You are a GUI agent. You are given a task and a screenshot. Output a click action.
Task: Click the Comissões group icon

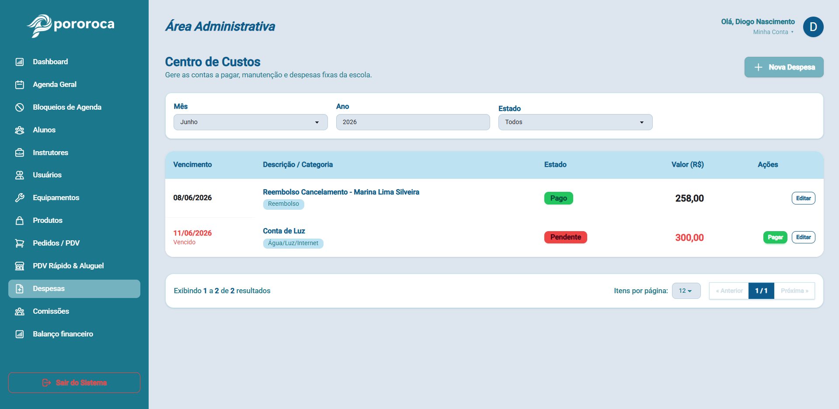pos(20,312)
